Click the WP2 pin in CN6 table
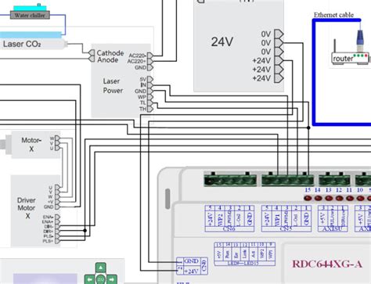 [220, 218]
